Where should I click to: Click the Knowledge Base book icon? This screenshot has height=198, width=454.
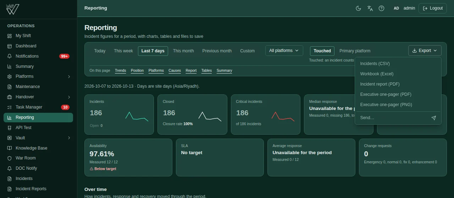pos(10,148)
